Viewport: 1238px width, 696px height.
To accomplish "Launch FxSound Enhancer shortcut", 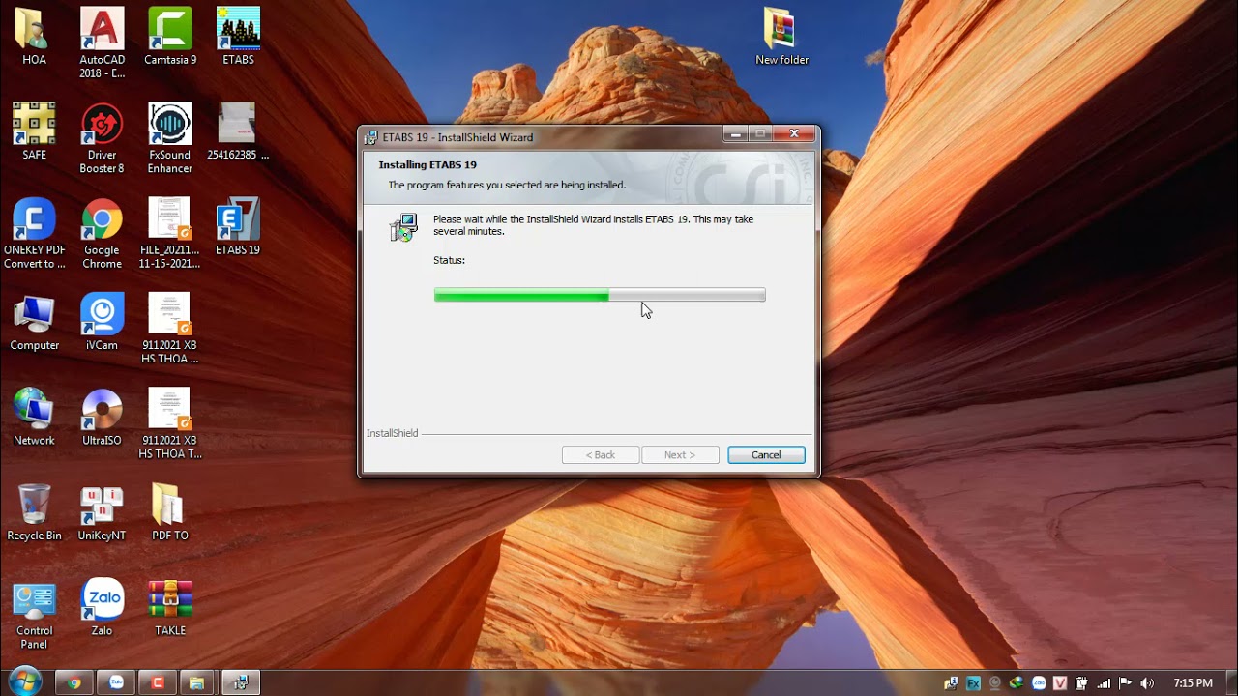I will point(170,138).
